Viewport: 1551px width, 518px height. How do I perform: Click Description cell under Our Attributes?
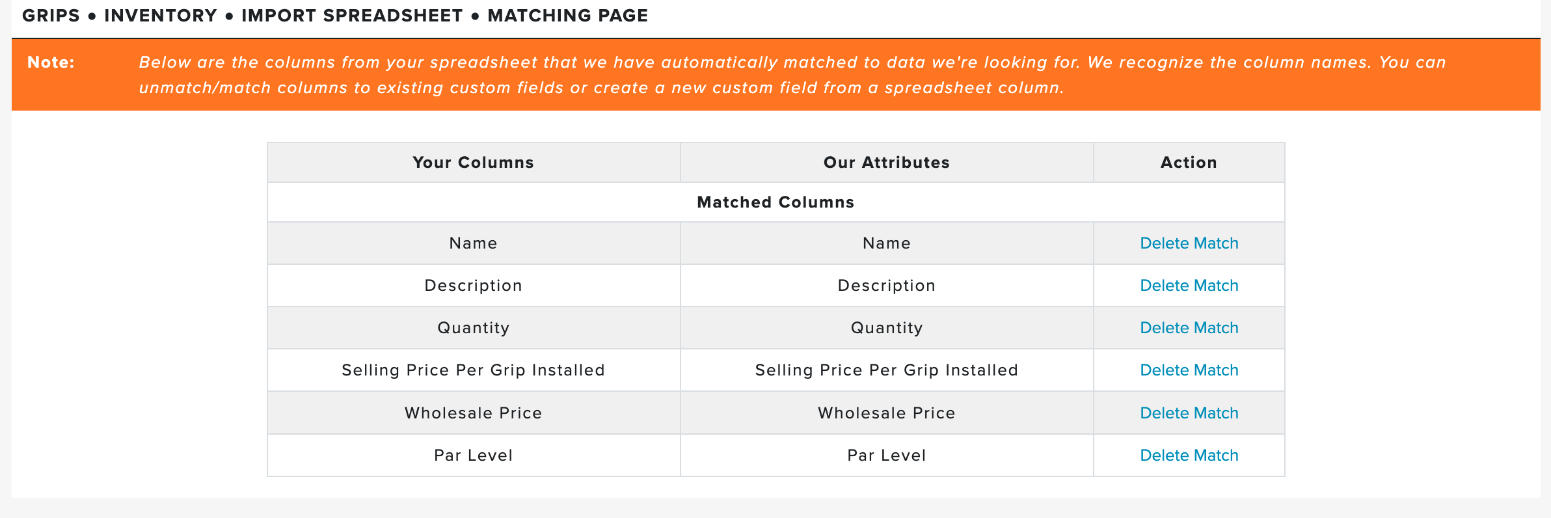point(887,286)
